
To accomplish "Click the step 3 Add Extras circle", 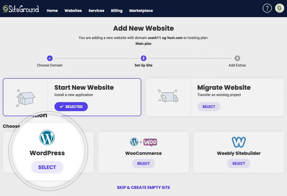I will pyautogui.click(x=237, y=58).
